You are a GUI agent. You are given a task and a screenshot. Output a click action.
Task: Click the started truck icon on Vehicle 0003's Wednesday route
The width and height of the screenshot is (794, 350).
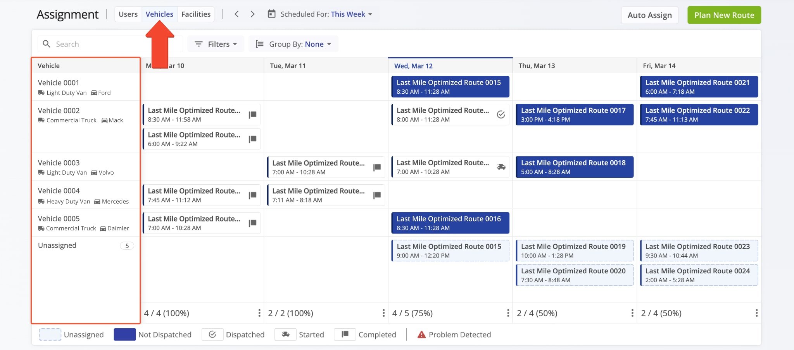(x=501, y=167)
